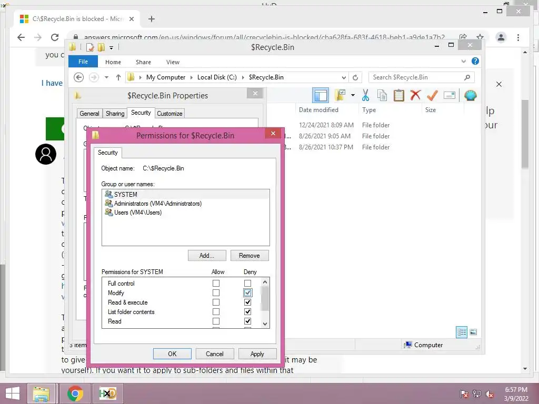Open the File ribbon tab
Viewport: 539px width, 404px height.
(83, 62)
